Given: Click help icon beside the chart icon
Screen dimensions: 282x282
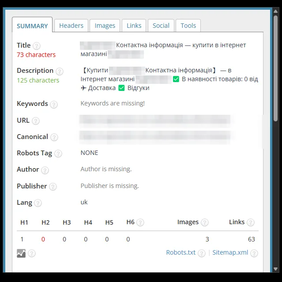Looking at the screenshot, I should pos(32,253).
